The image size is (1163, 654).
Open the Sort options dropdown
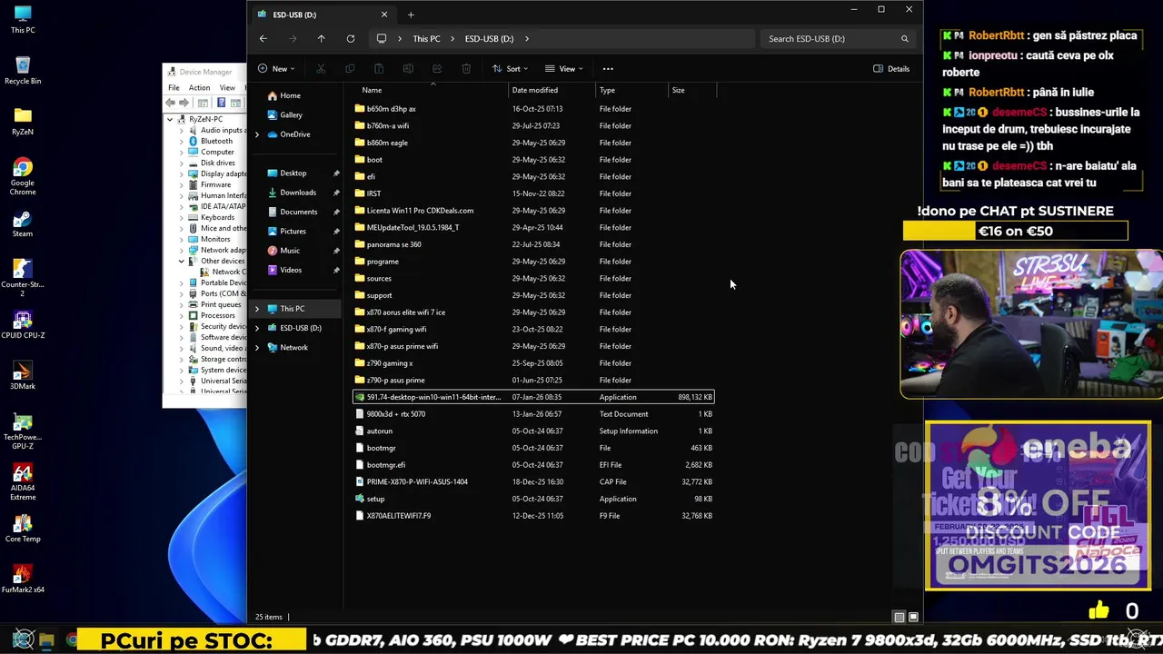coord(511,69)
